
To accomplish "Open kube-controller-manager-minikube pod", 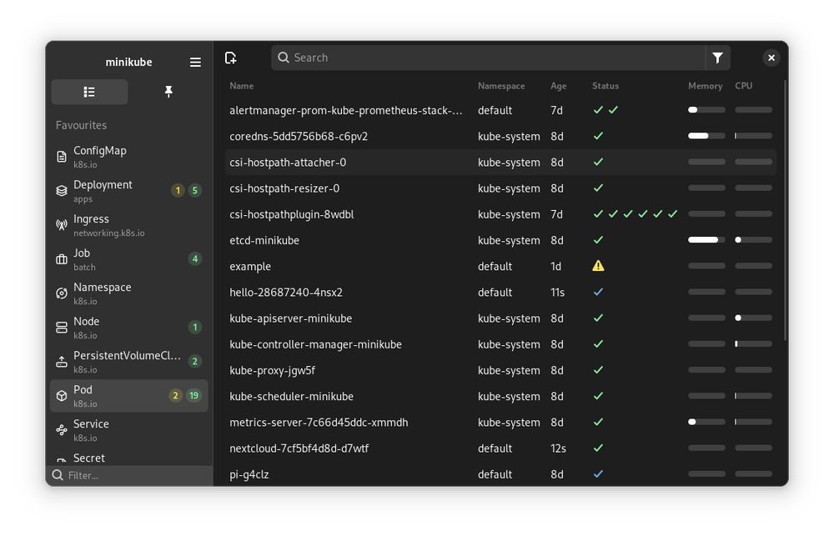I will (500, 344).
